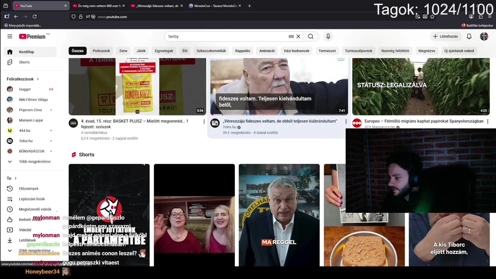Click the A termékkritikus channel avatar
The width and height of the screenshot is (496, 279).
click(73, 123)
